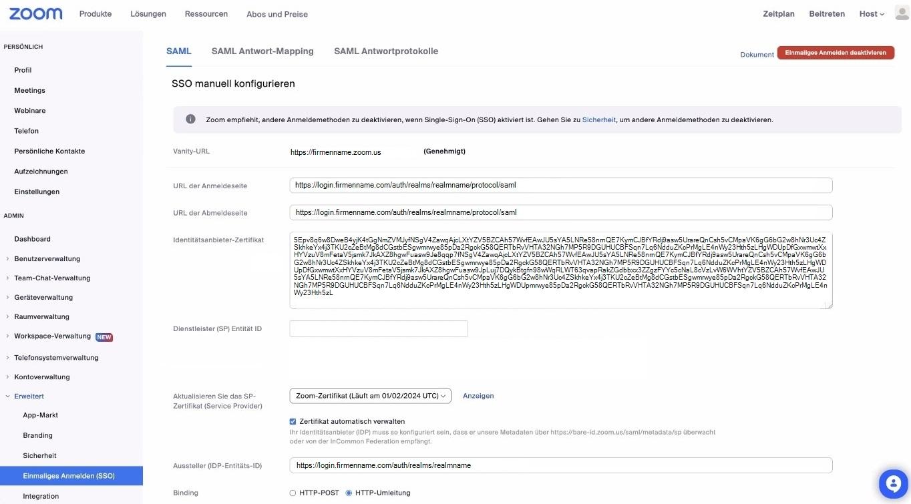The image size is (911, 504).
Task: Open the user profile avatar
Action: [902, 13]
